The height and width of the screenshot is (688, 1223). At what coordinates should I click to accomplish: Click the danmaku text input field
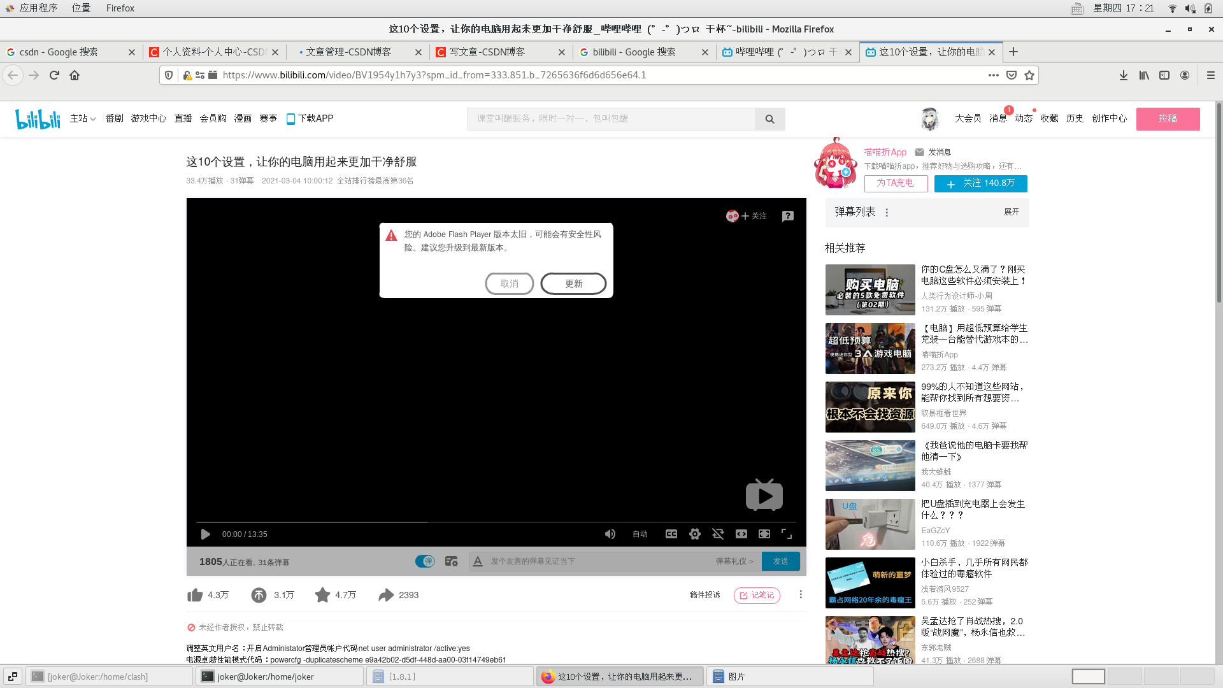(599, 561)
